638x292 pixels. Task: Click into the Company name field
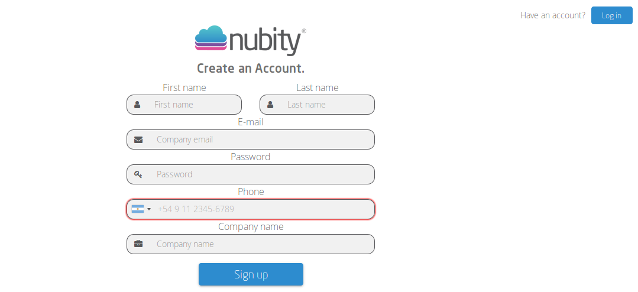click(x=251, y=244)
